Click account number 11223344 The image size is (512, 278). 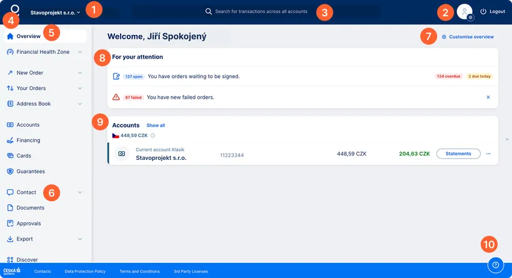[x=232, y=155]
